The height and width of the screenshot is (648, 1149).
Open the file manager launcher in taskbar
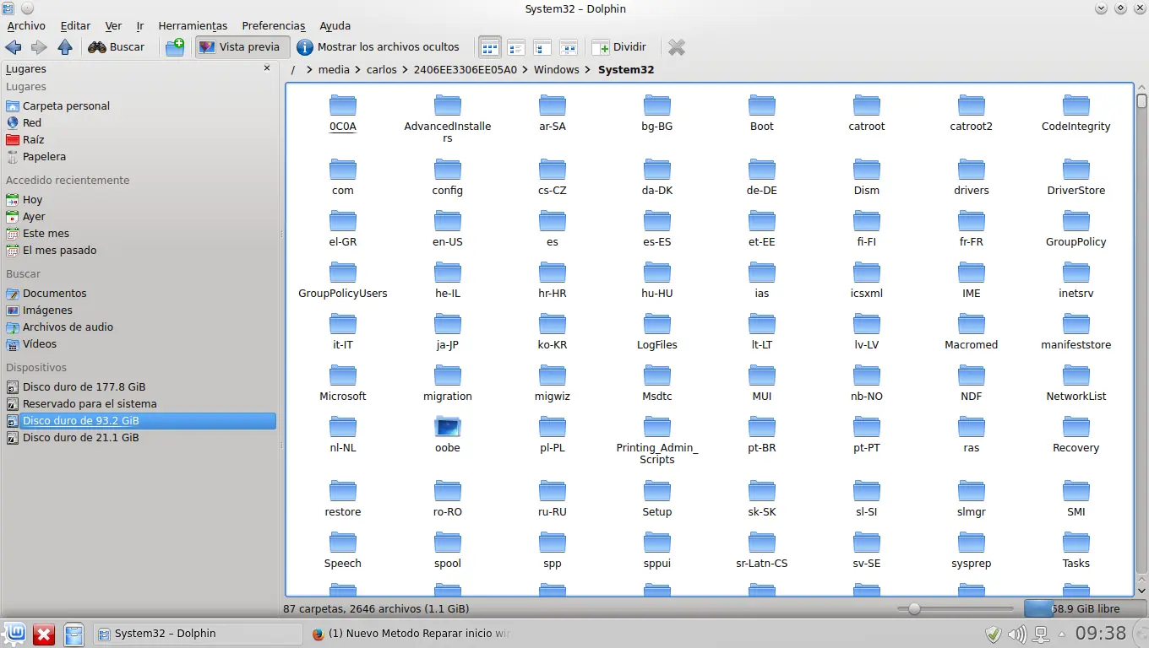click(x=74, y=634)
